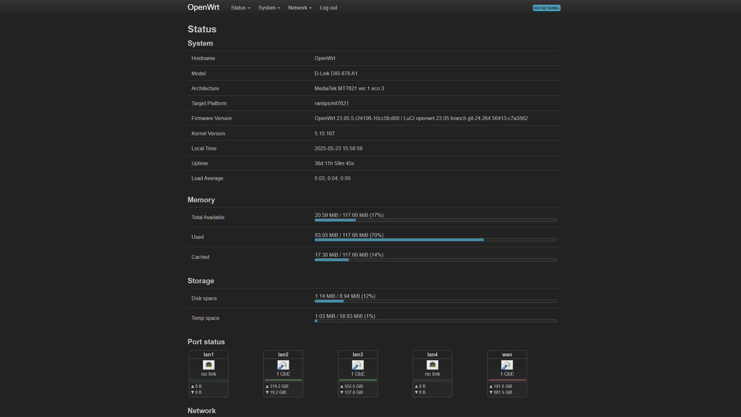Image resolution: width=741 pixels, height=417 pixels.
Task: Click lan1 no link status text
Action: point(208,374)
